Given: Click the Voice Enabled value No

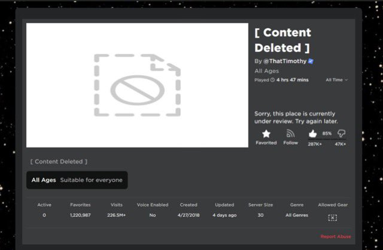Looking at the screenshot, I should [x=153, y=215].
